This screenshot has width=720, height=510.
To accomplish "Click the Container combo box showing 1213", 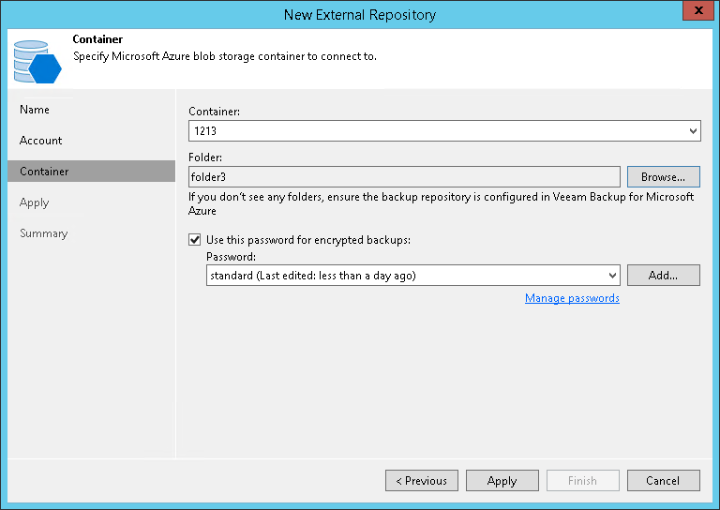I will pyautogui.click(x=436, y=131).
